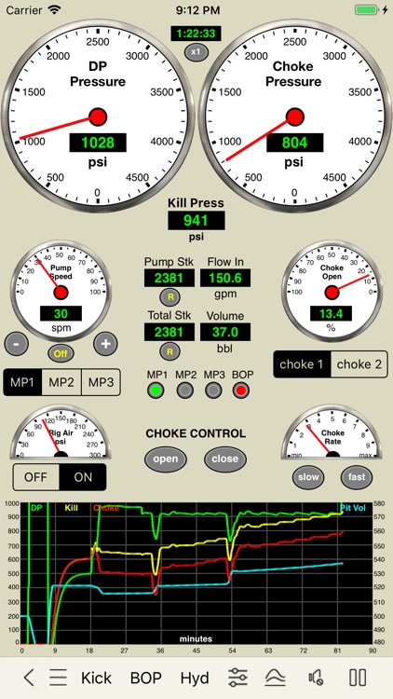393x699 pixels.
Task: Tap the yellow Kill chart legend
Action: tap(72, 508)
